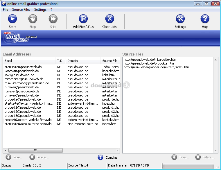
Task: Select row produkt3@pseudoweb.de
Action: (x=62, y=116)
